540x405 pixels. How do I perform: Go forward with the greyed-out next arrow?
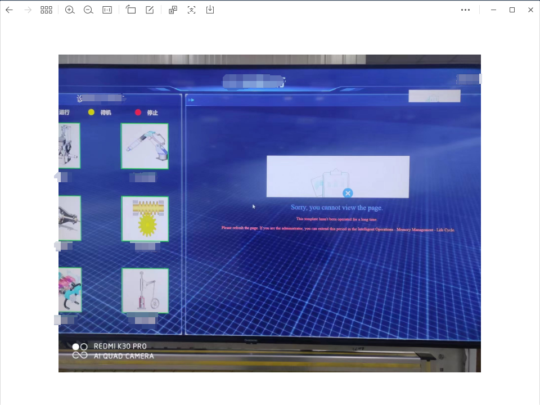[x=28, y=10]
